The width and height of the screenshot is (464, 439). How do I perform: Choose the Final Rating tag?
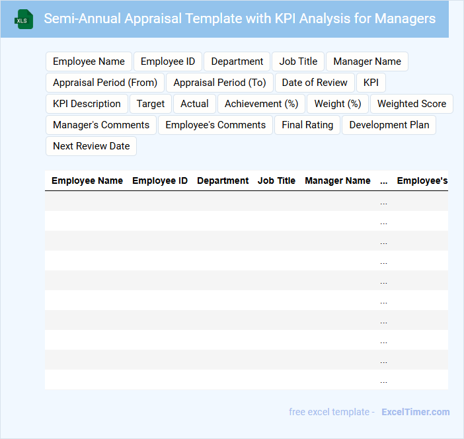[307, 125]
